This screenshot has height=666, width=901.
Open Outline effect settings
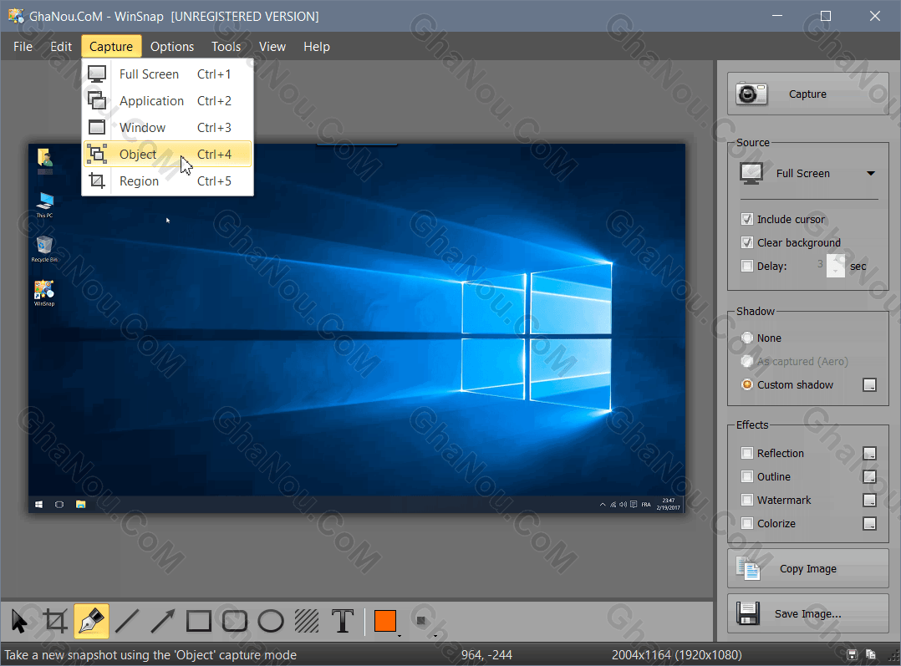869,477
